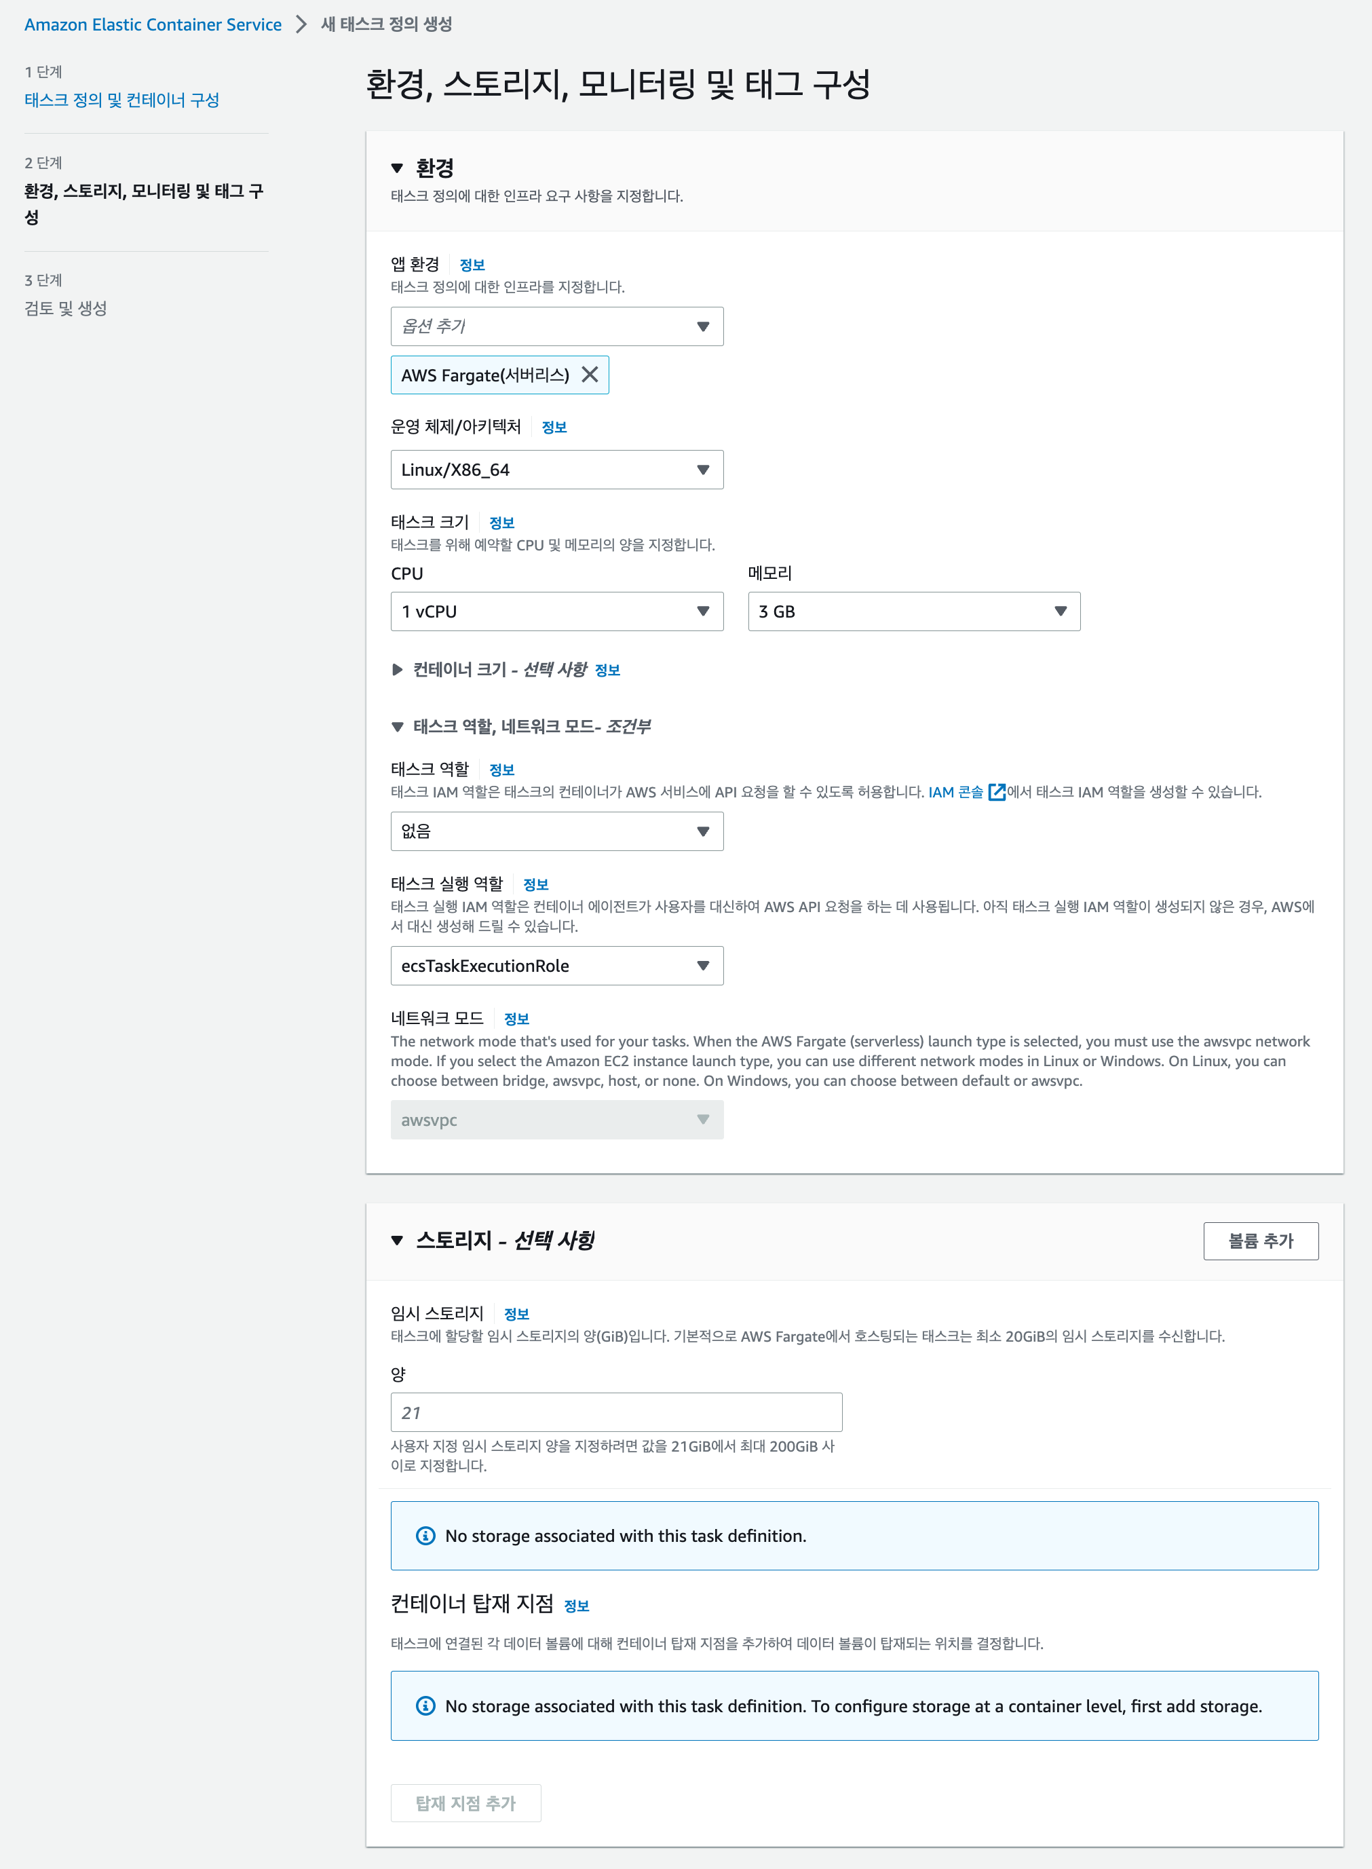Open the Linux/X86_64 architecture dropdown

pos(556,470)
